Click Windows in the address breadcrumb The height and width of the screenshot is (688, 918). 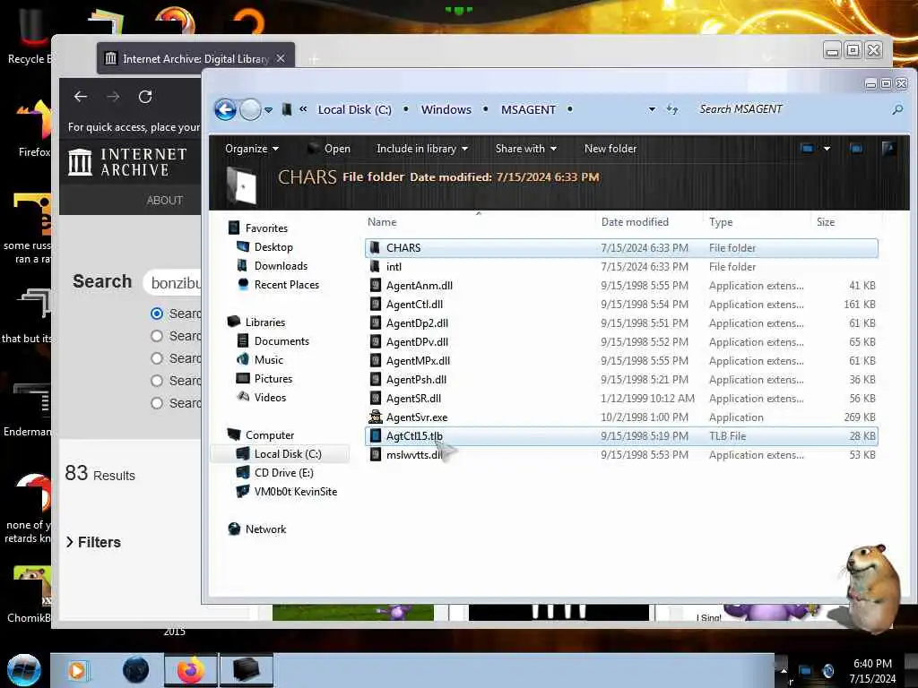point(446,109)
